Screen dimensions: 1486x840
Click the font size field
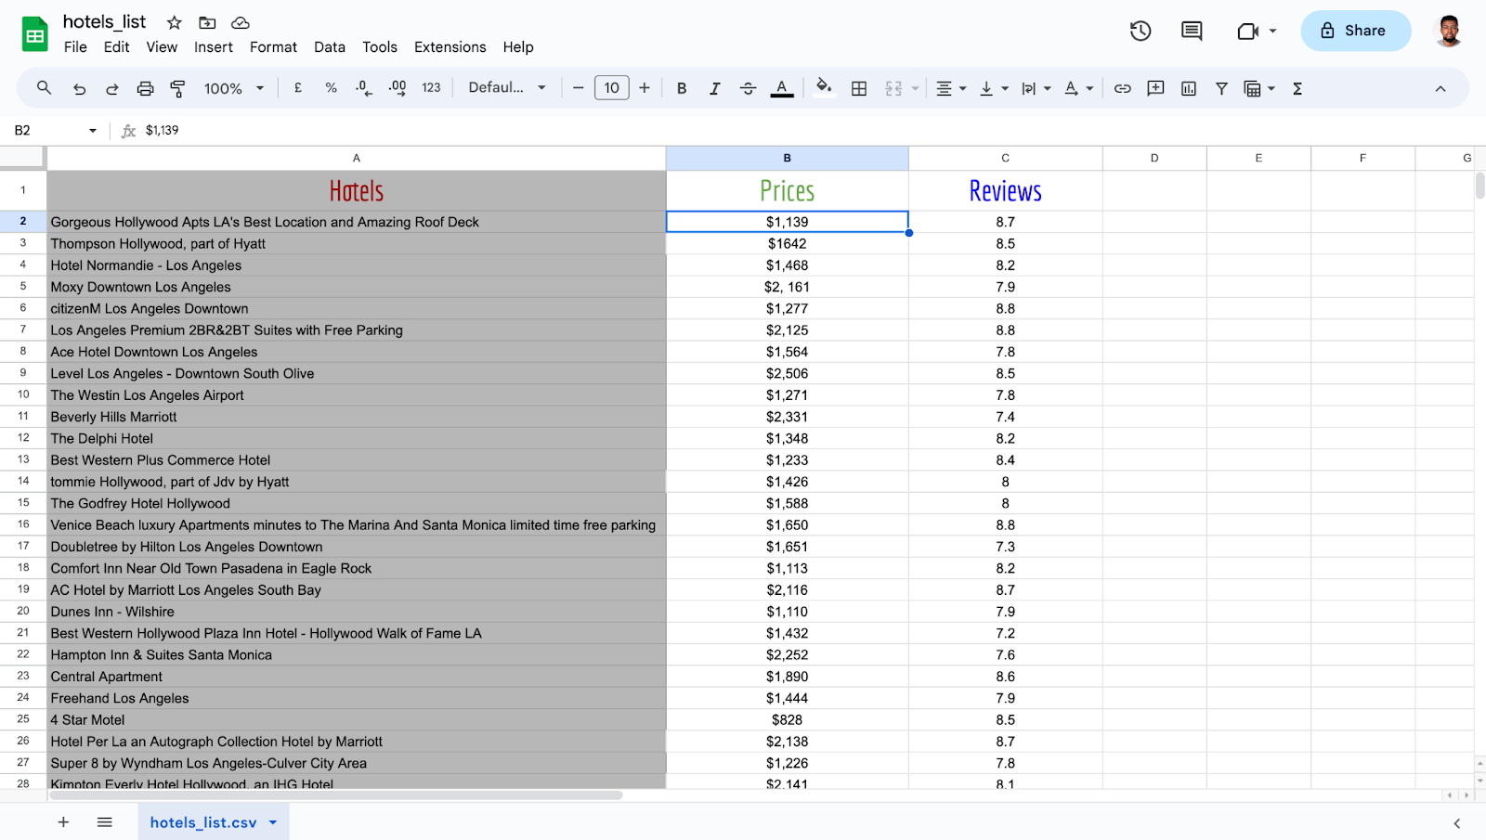611,88
